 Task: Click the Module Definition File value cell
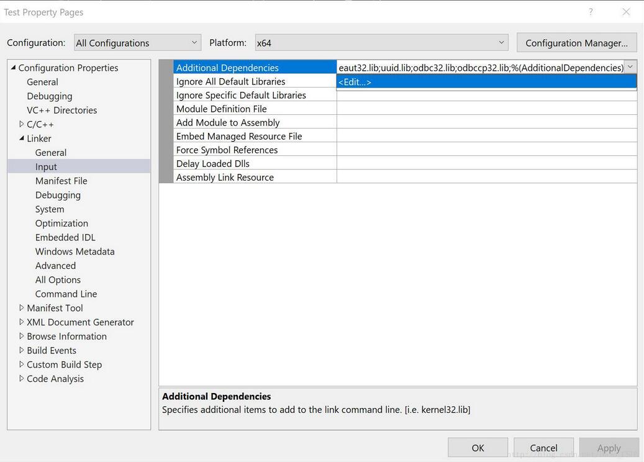[x=487, y=109]
